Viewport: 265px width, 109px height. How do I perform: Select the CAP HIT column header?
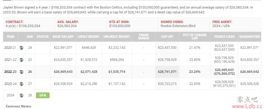click(167, 37)
